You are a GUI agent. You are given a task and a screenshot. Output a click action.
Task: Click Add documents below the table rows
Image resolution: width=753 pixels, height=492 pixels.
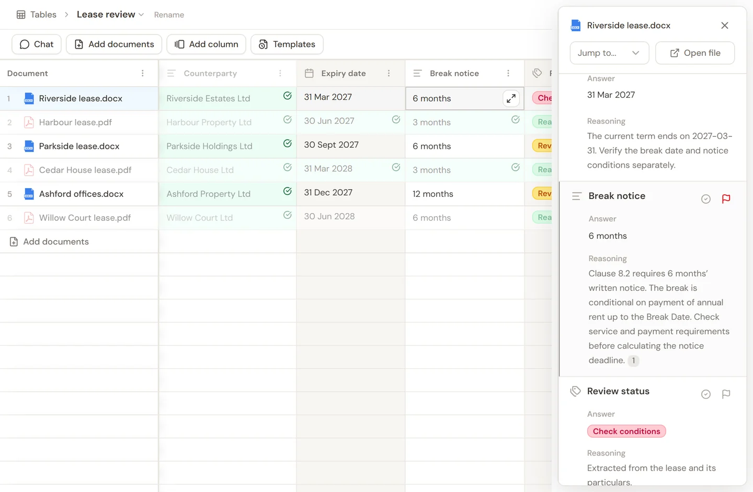click(50, 242)
